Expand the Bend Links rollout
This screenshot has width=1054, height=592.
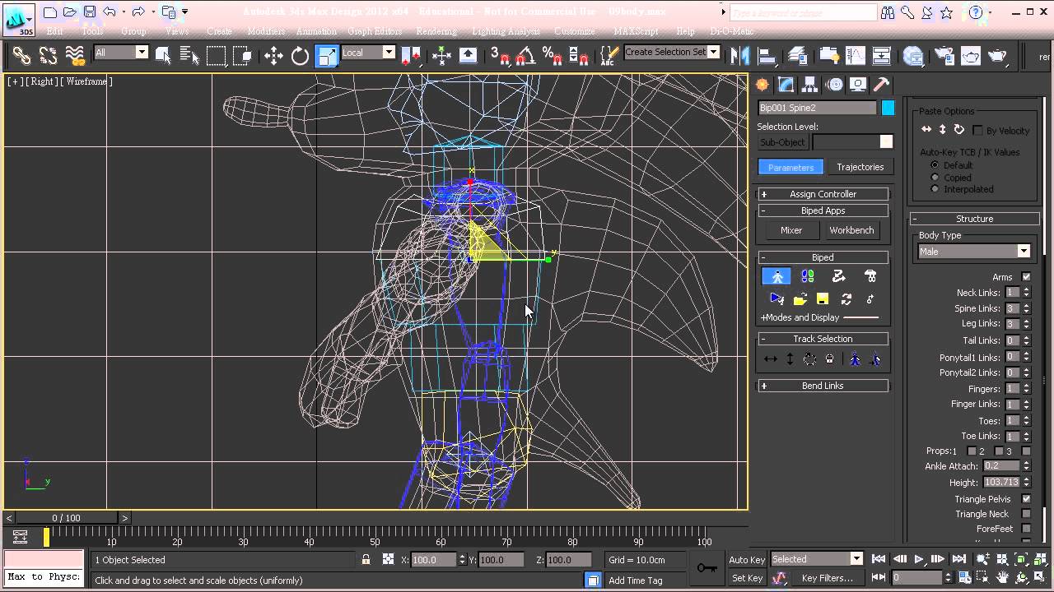click(x=823, y=386)
